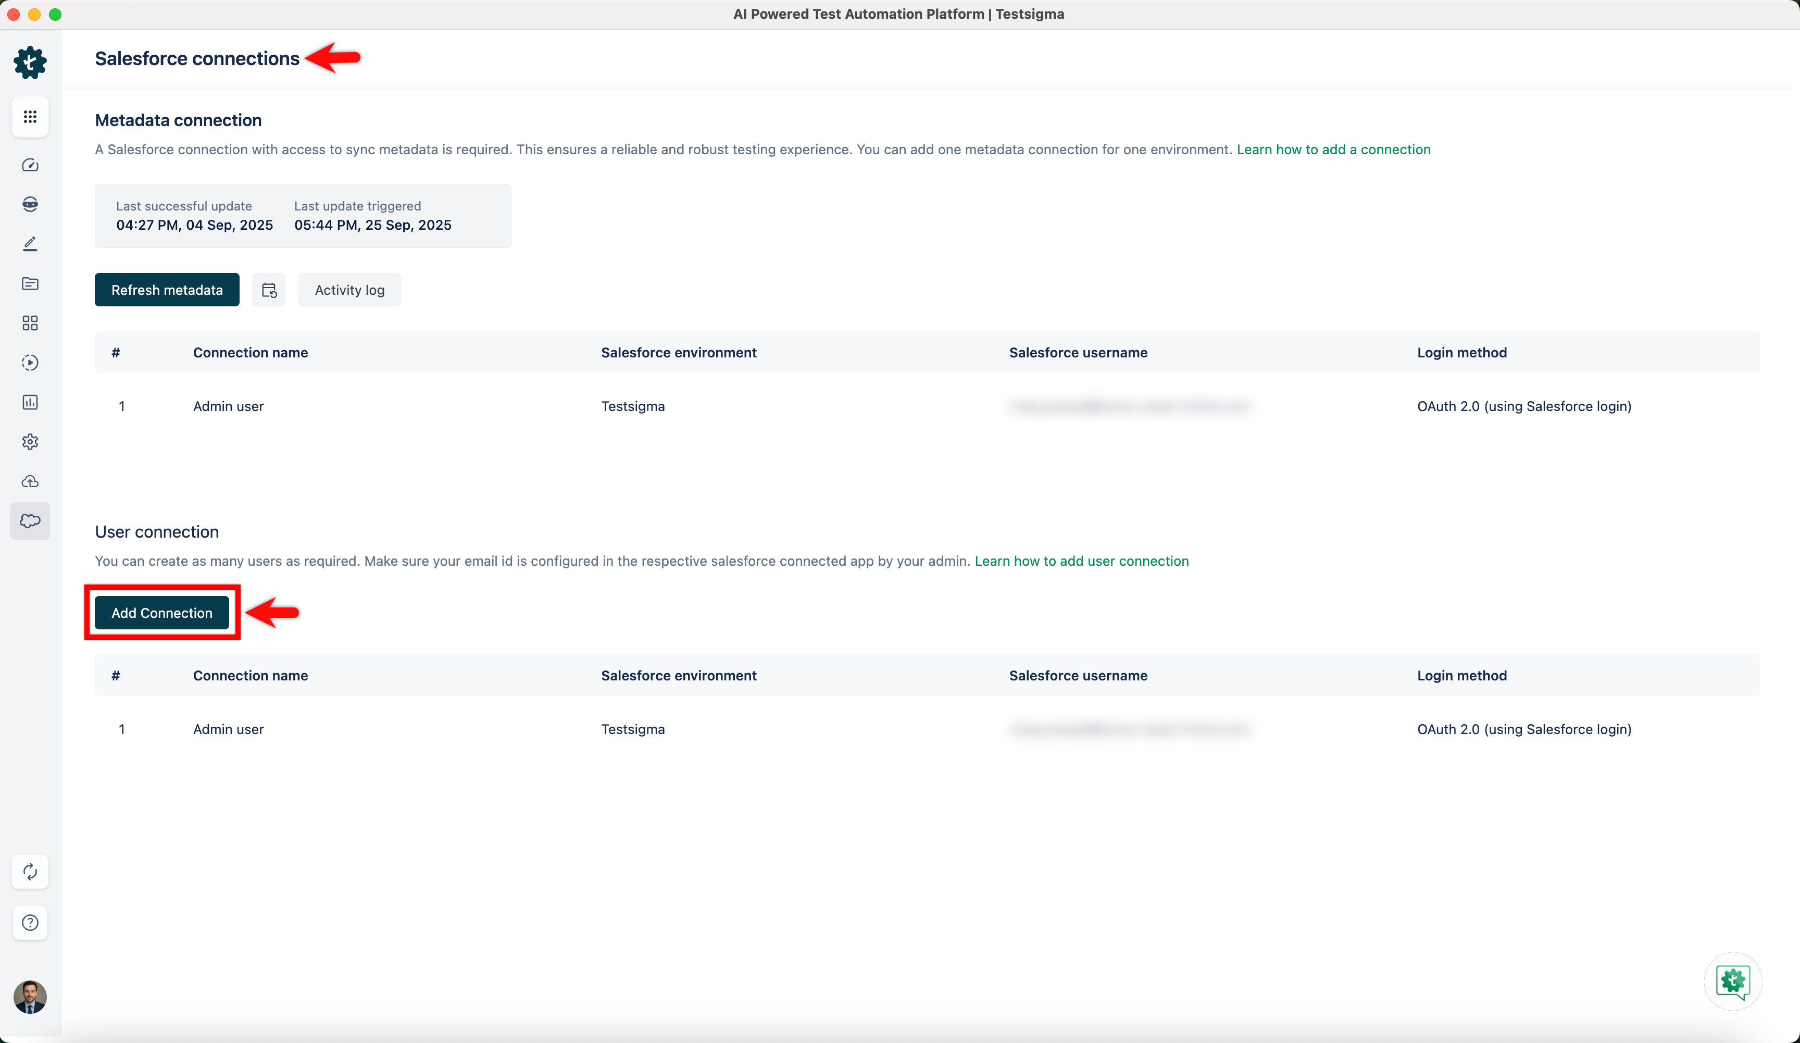Image resolution: width=1800 pixels, height=1043 pixels.
Task: Click the schedule refresh calendar icon
Action: point(269,290)
